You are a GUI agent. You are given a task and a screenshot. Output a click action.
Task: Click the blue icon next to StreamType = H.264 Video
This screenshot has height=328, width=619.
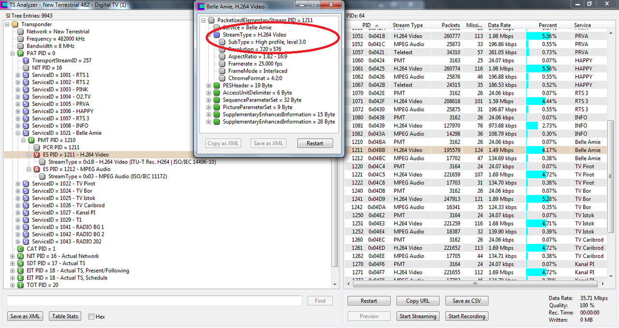[217, 35]
